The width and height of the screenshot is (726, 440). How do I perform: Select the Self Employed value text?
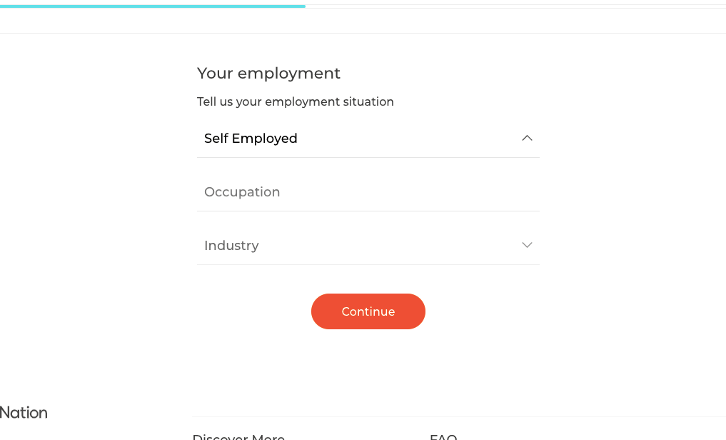click(251, 139)
